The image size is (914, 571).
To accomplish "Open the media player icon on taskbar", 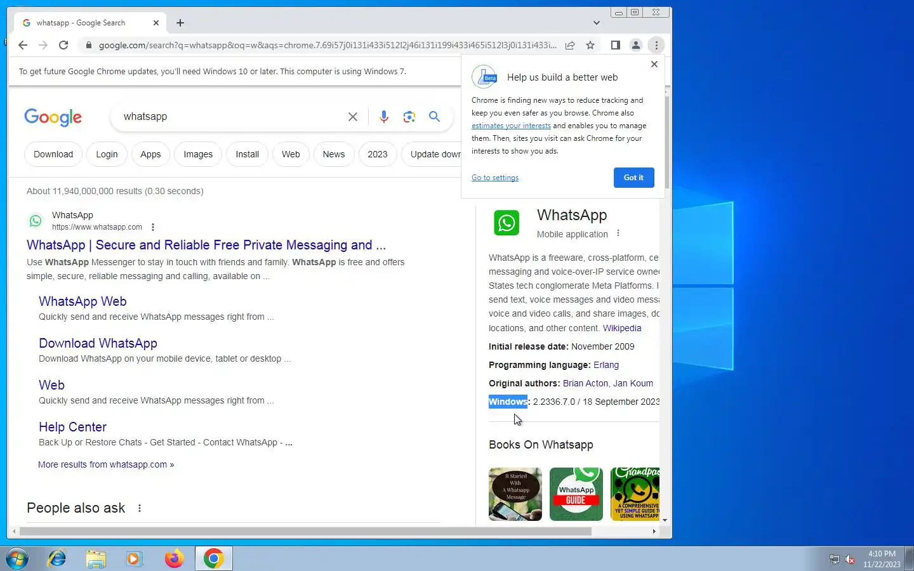I will click(x=134, y=559).
